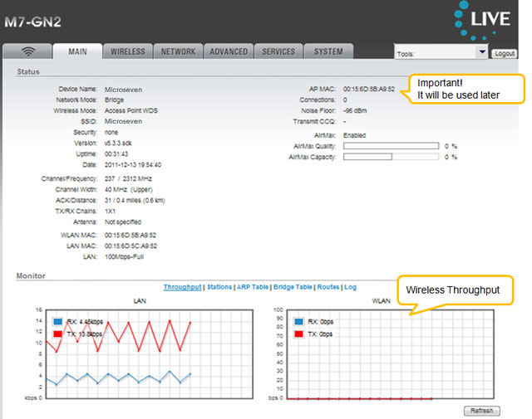Click the ACK/Distance value
The width and height of the screenshot is (532, 419).
[135, 200]
